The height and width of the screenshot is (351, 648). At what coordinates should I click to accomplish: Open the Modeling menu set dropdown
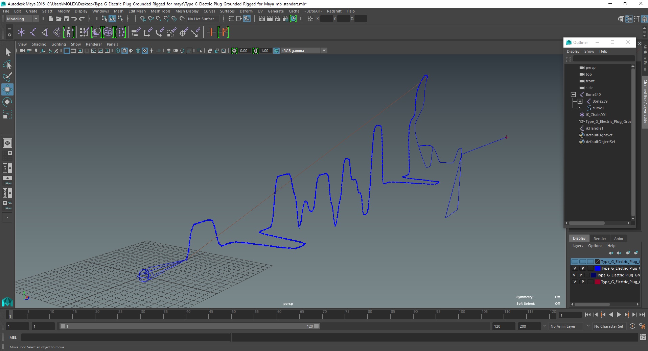pos(22,19)
